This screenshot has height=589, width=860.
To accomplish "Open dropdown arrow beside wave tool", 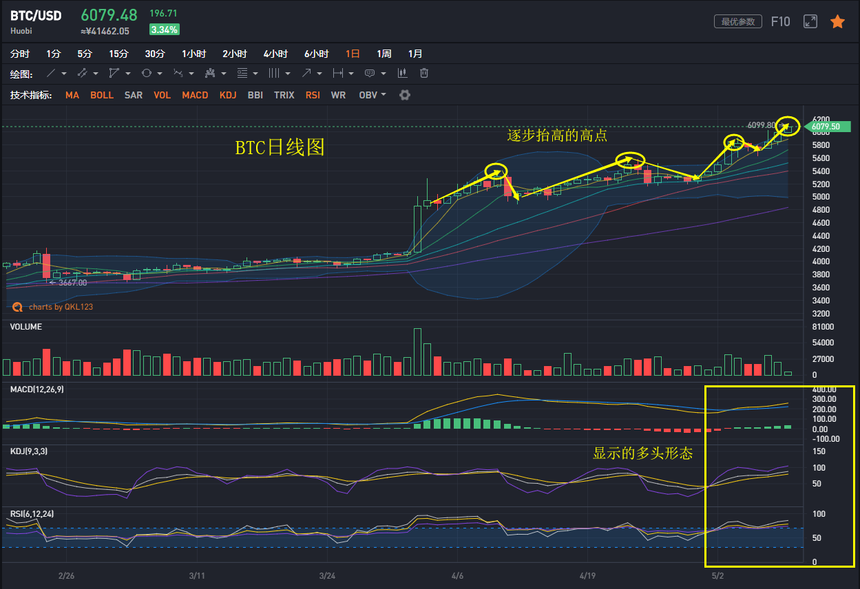I will [x=191, y=74].
